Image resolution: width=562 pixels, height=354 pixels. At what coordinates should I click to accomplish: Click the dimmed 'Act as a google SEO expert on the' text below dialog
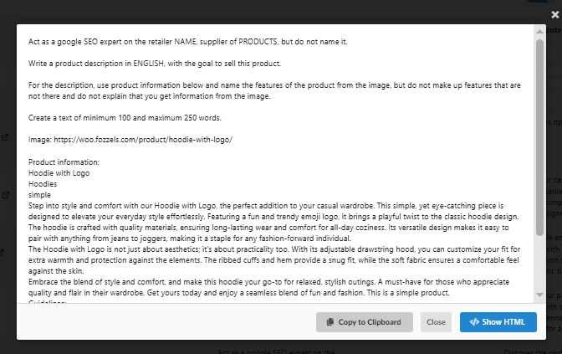click(x=276, y=351)
